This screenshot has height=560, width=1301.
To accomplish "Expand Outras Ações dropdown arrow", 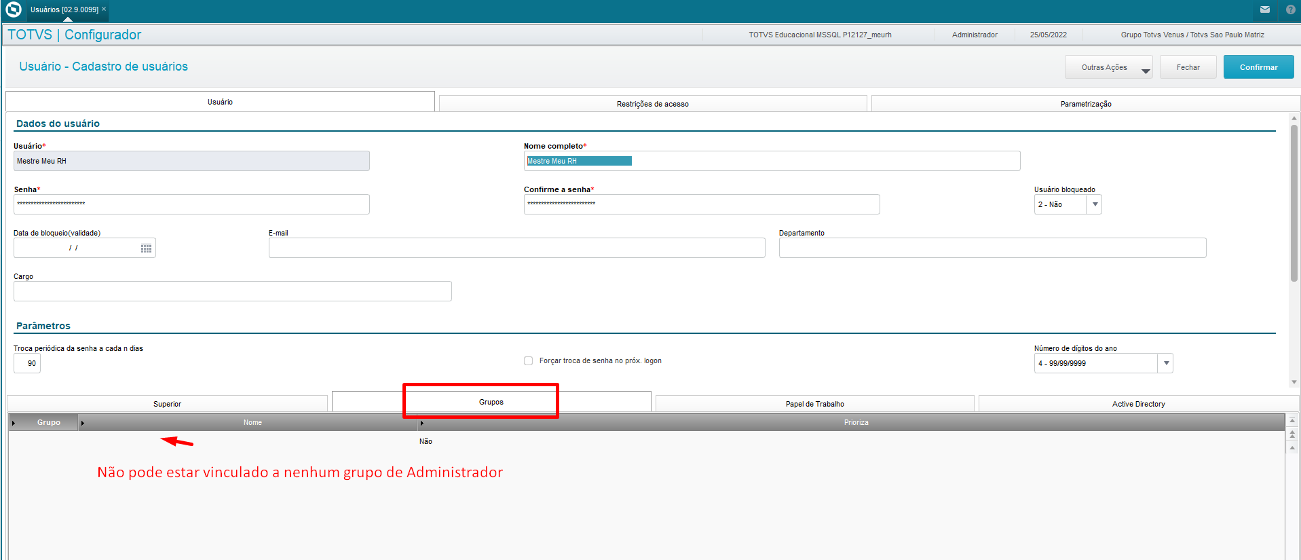I will tap(1146, 71).
